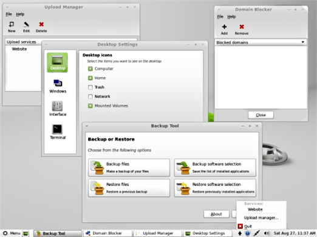The image size is (317, 237).
Task: Click the Add plus icon in Domain Blocker
Action: (x=224, y=27)
